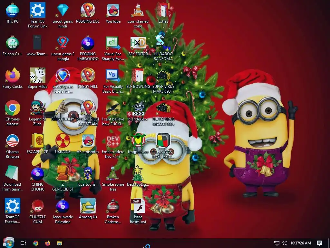Launch Firefox from the taskbar
Image resolution: width=330 pixels, height=248 pixels.
48,243
